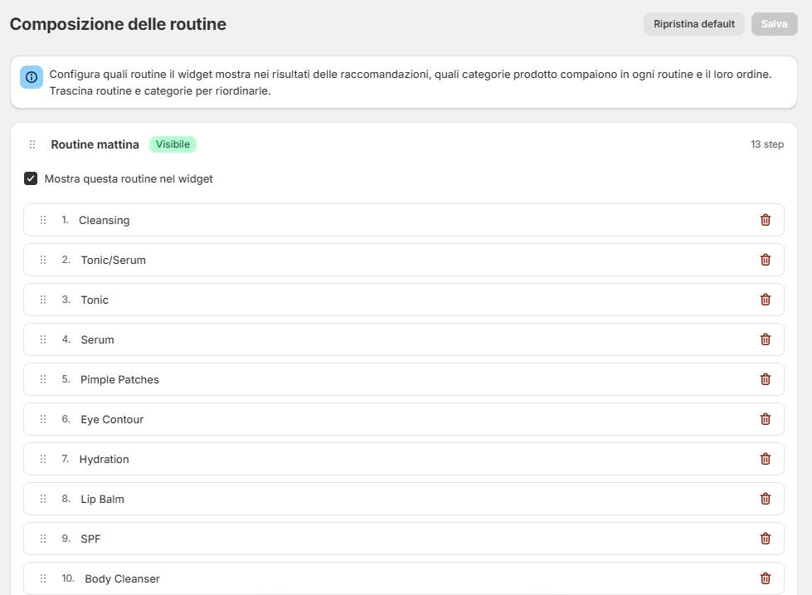The height and width of the screenshot is (595, 812).
Task: Delete the Lip Balm step
Action: point(766,499)
